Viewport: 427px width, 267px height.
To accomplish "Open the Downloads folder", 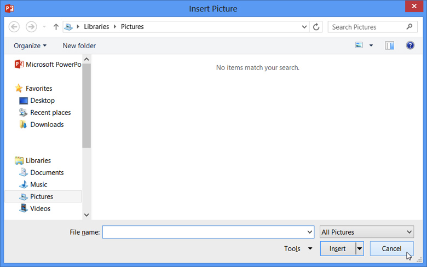I will [x=47, y=124].
